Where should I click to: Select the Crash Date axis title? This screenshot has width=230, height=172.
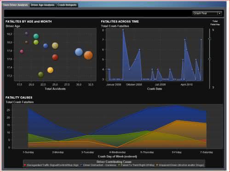point(155,89)
